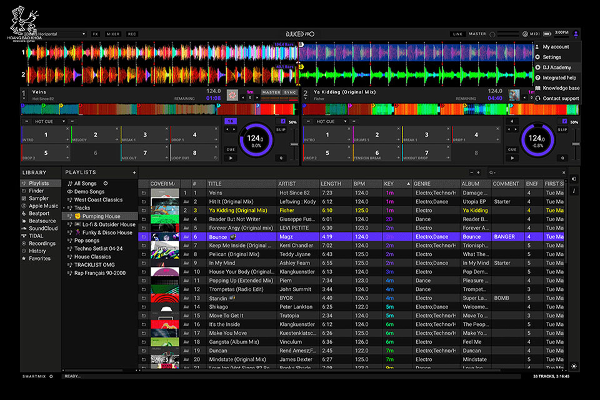Click the waveform icon on the Hit It row
Screen dimensions: 600x400
click(186, 202)
